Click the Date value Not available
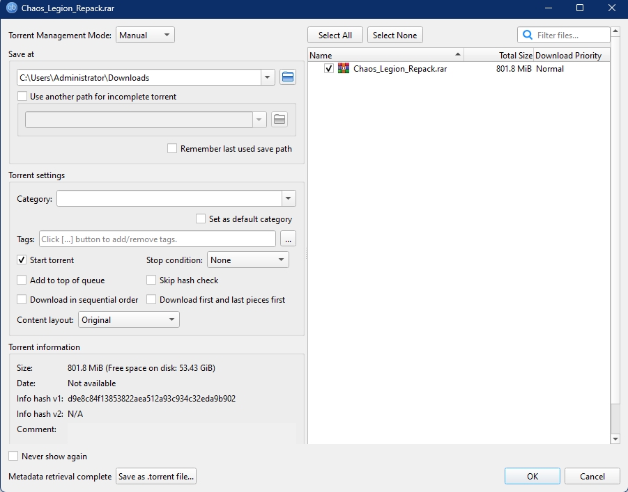The height and width of the screenshot is (492, 628). pyautogui.click(x=92, y=383)
